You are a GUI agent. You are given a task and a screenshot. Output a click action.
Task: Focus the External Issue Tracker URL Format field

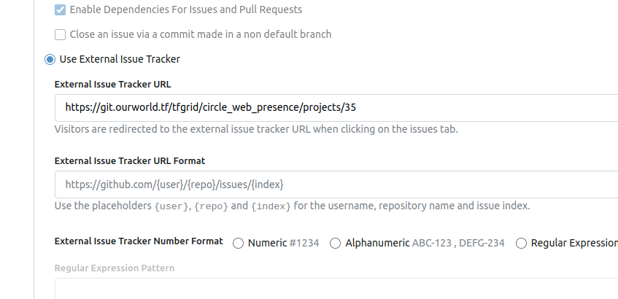coord(336,185)
